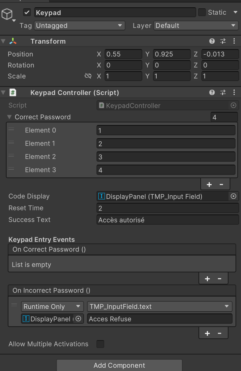Open Transform component three-dot context menu
This screenshot has height=371, width=241.
234,41
